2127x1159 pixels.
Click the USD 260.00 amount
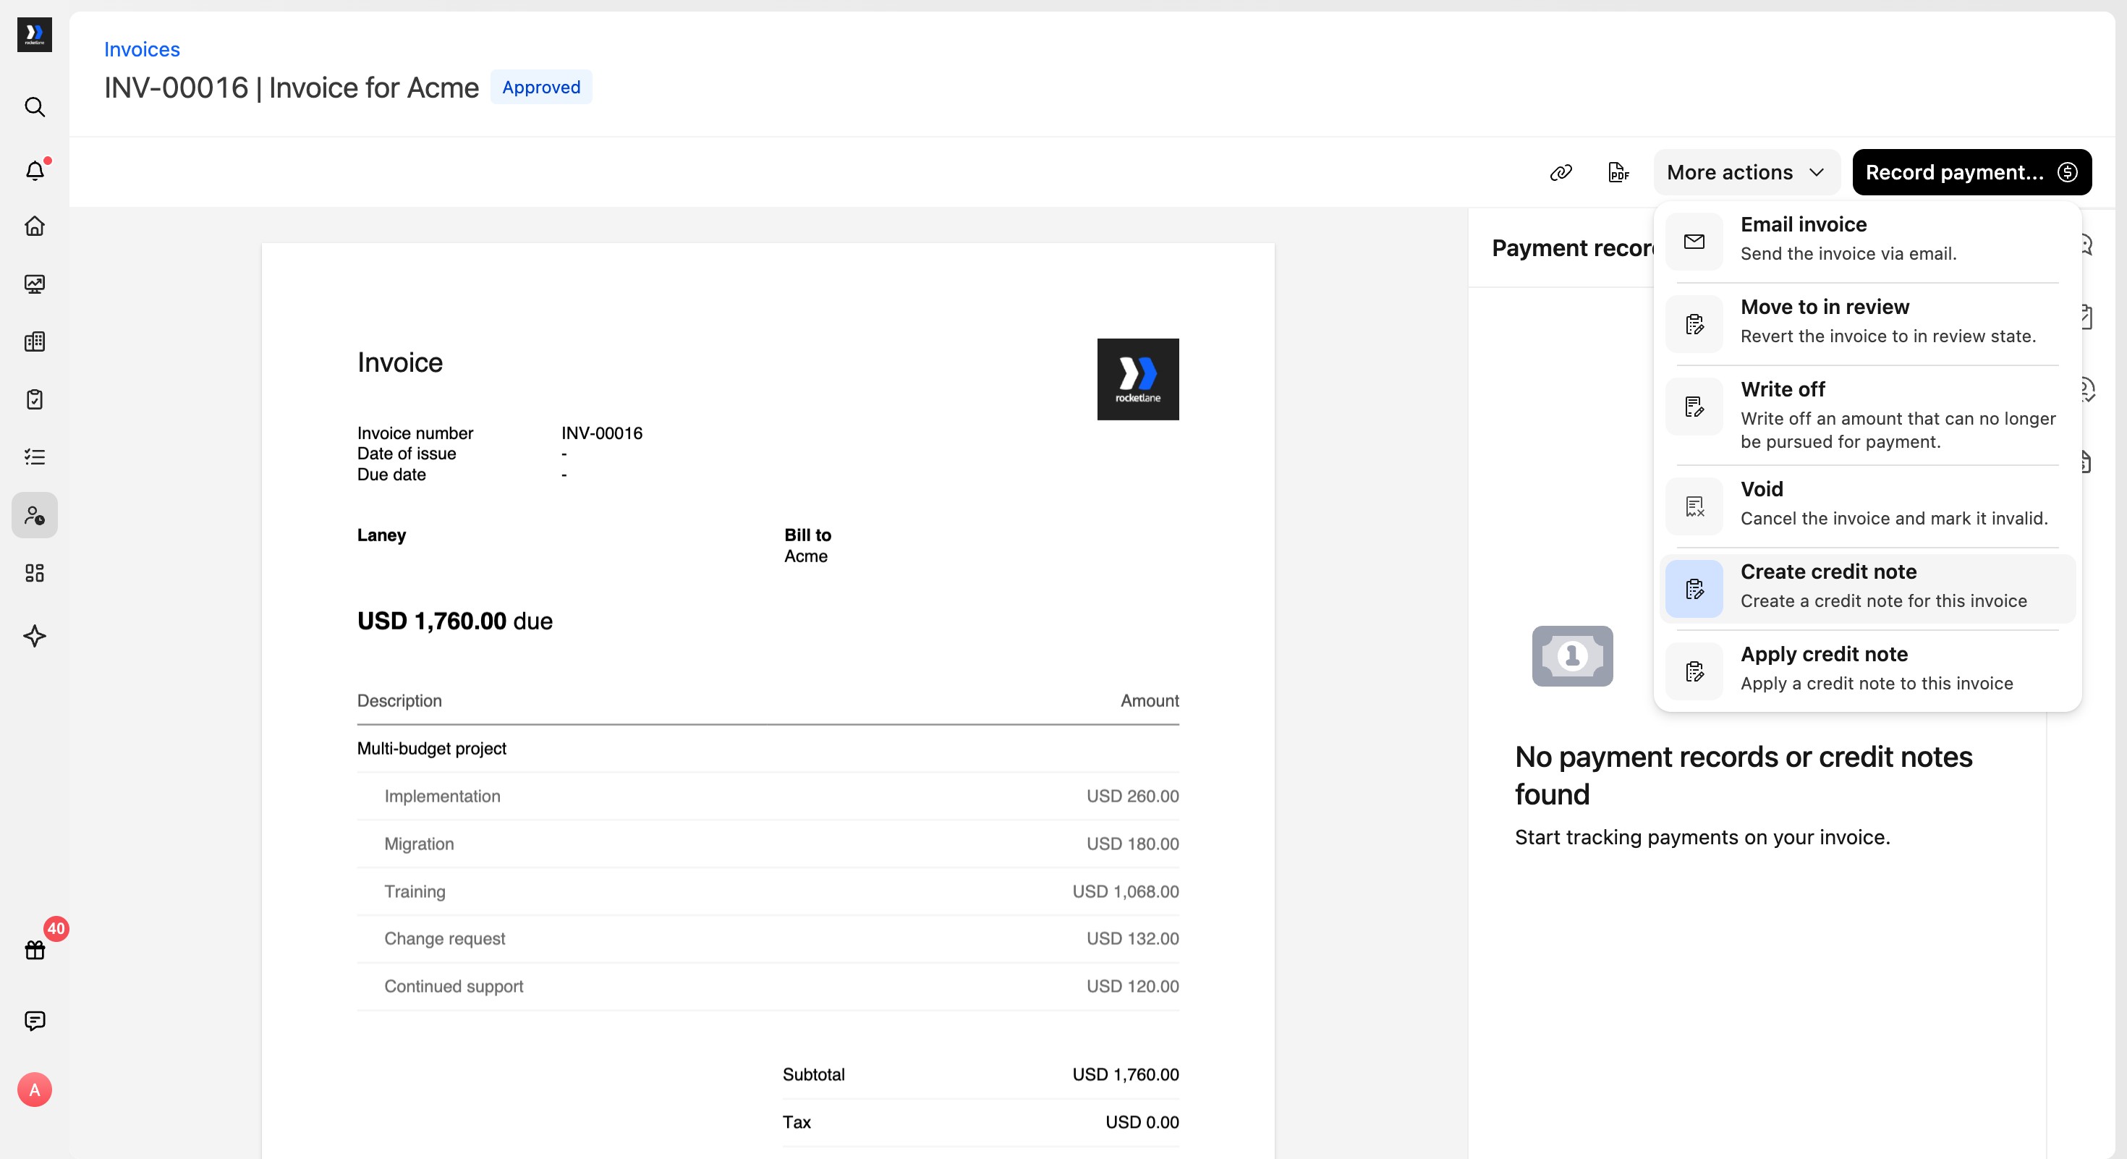(1133, 797)
